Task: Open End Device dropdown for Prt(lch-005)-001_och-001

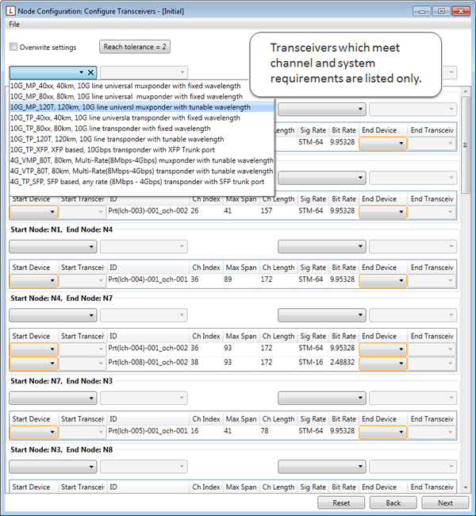Action: click(383, 432)
